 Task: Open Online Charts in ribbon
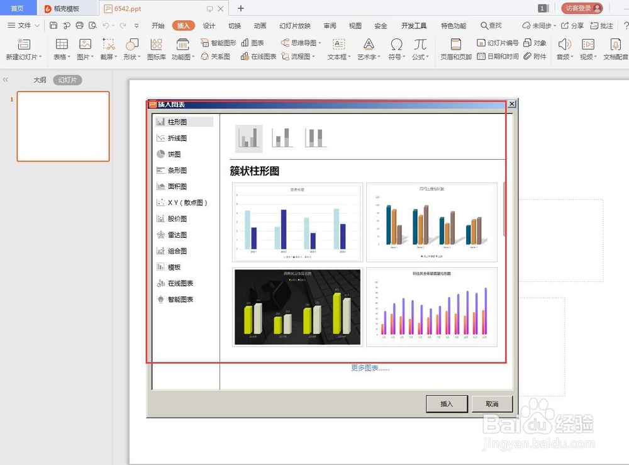259,56
